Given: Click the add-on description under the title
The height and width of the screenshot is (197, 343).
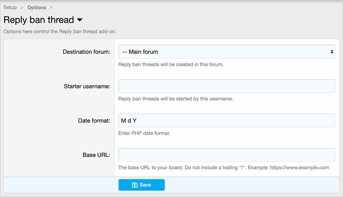Looking at the screenshot, I should pyautogui.click(x=60, y=31).
